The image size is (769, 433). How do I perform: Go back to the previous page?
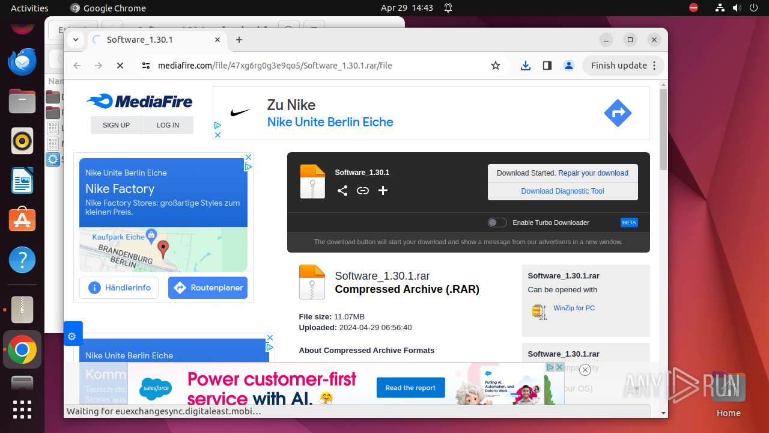pos(77,66)
